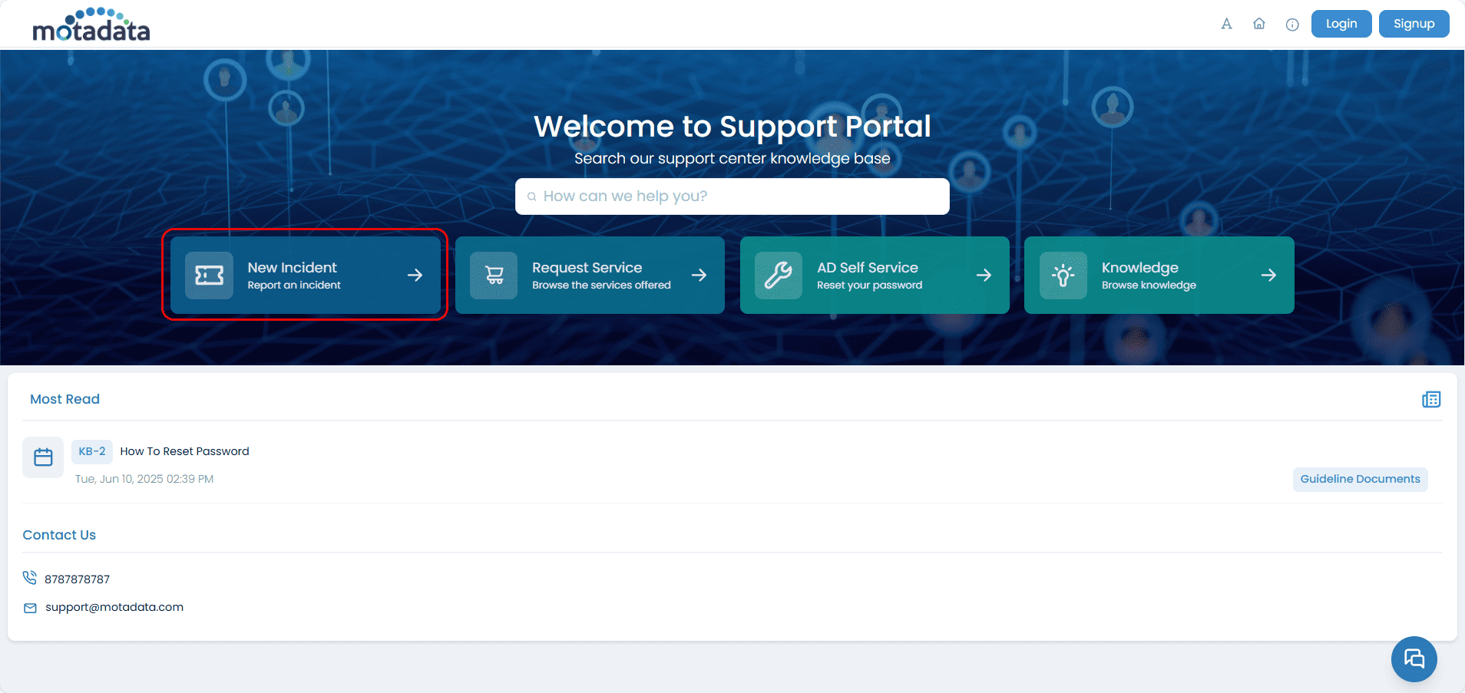Toggle the Most Read layout view icon
This screenshot has width=1465, height=693.
click(x=1432, y=399)
